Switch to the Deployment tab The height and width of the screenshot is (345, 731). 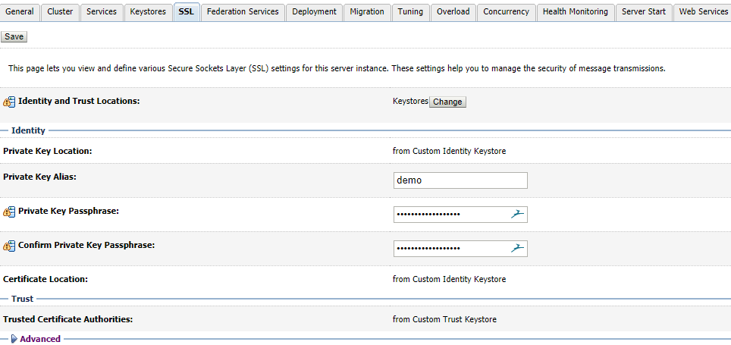(x=314, y=12)
